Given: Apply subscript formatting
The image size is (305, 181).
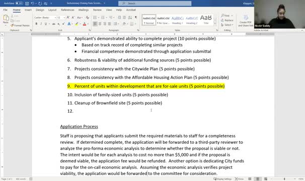Looking at the screenshot, I should 58,24.
